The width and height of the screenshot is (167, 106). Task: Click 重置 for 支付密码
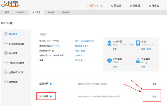(154, 97)
